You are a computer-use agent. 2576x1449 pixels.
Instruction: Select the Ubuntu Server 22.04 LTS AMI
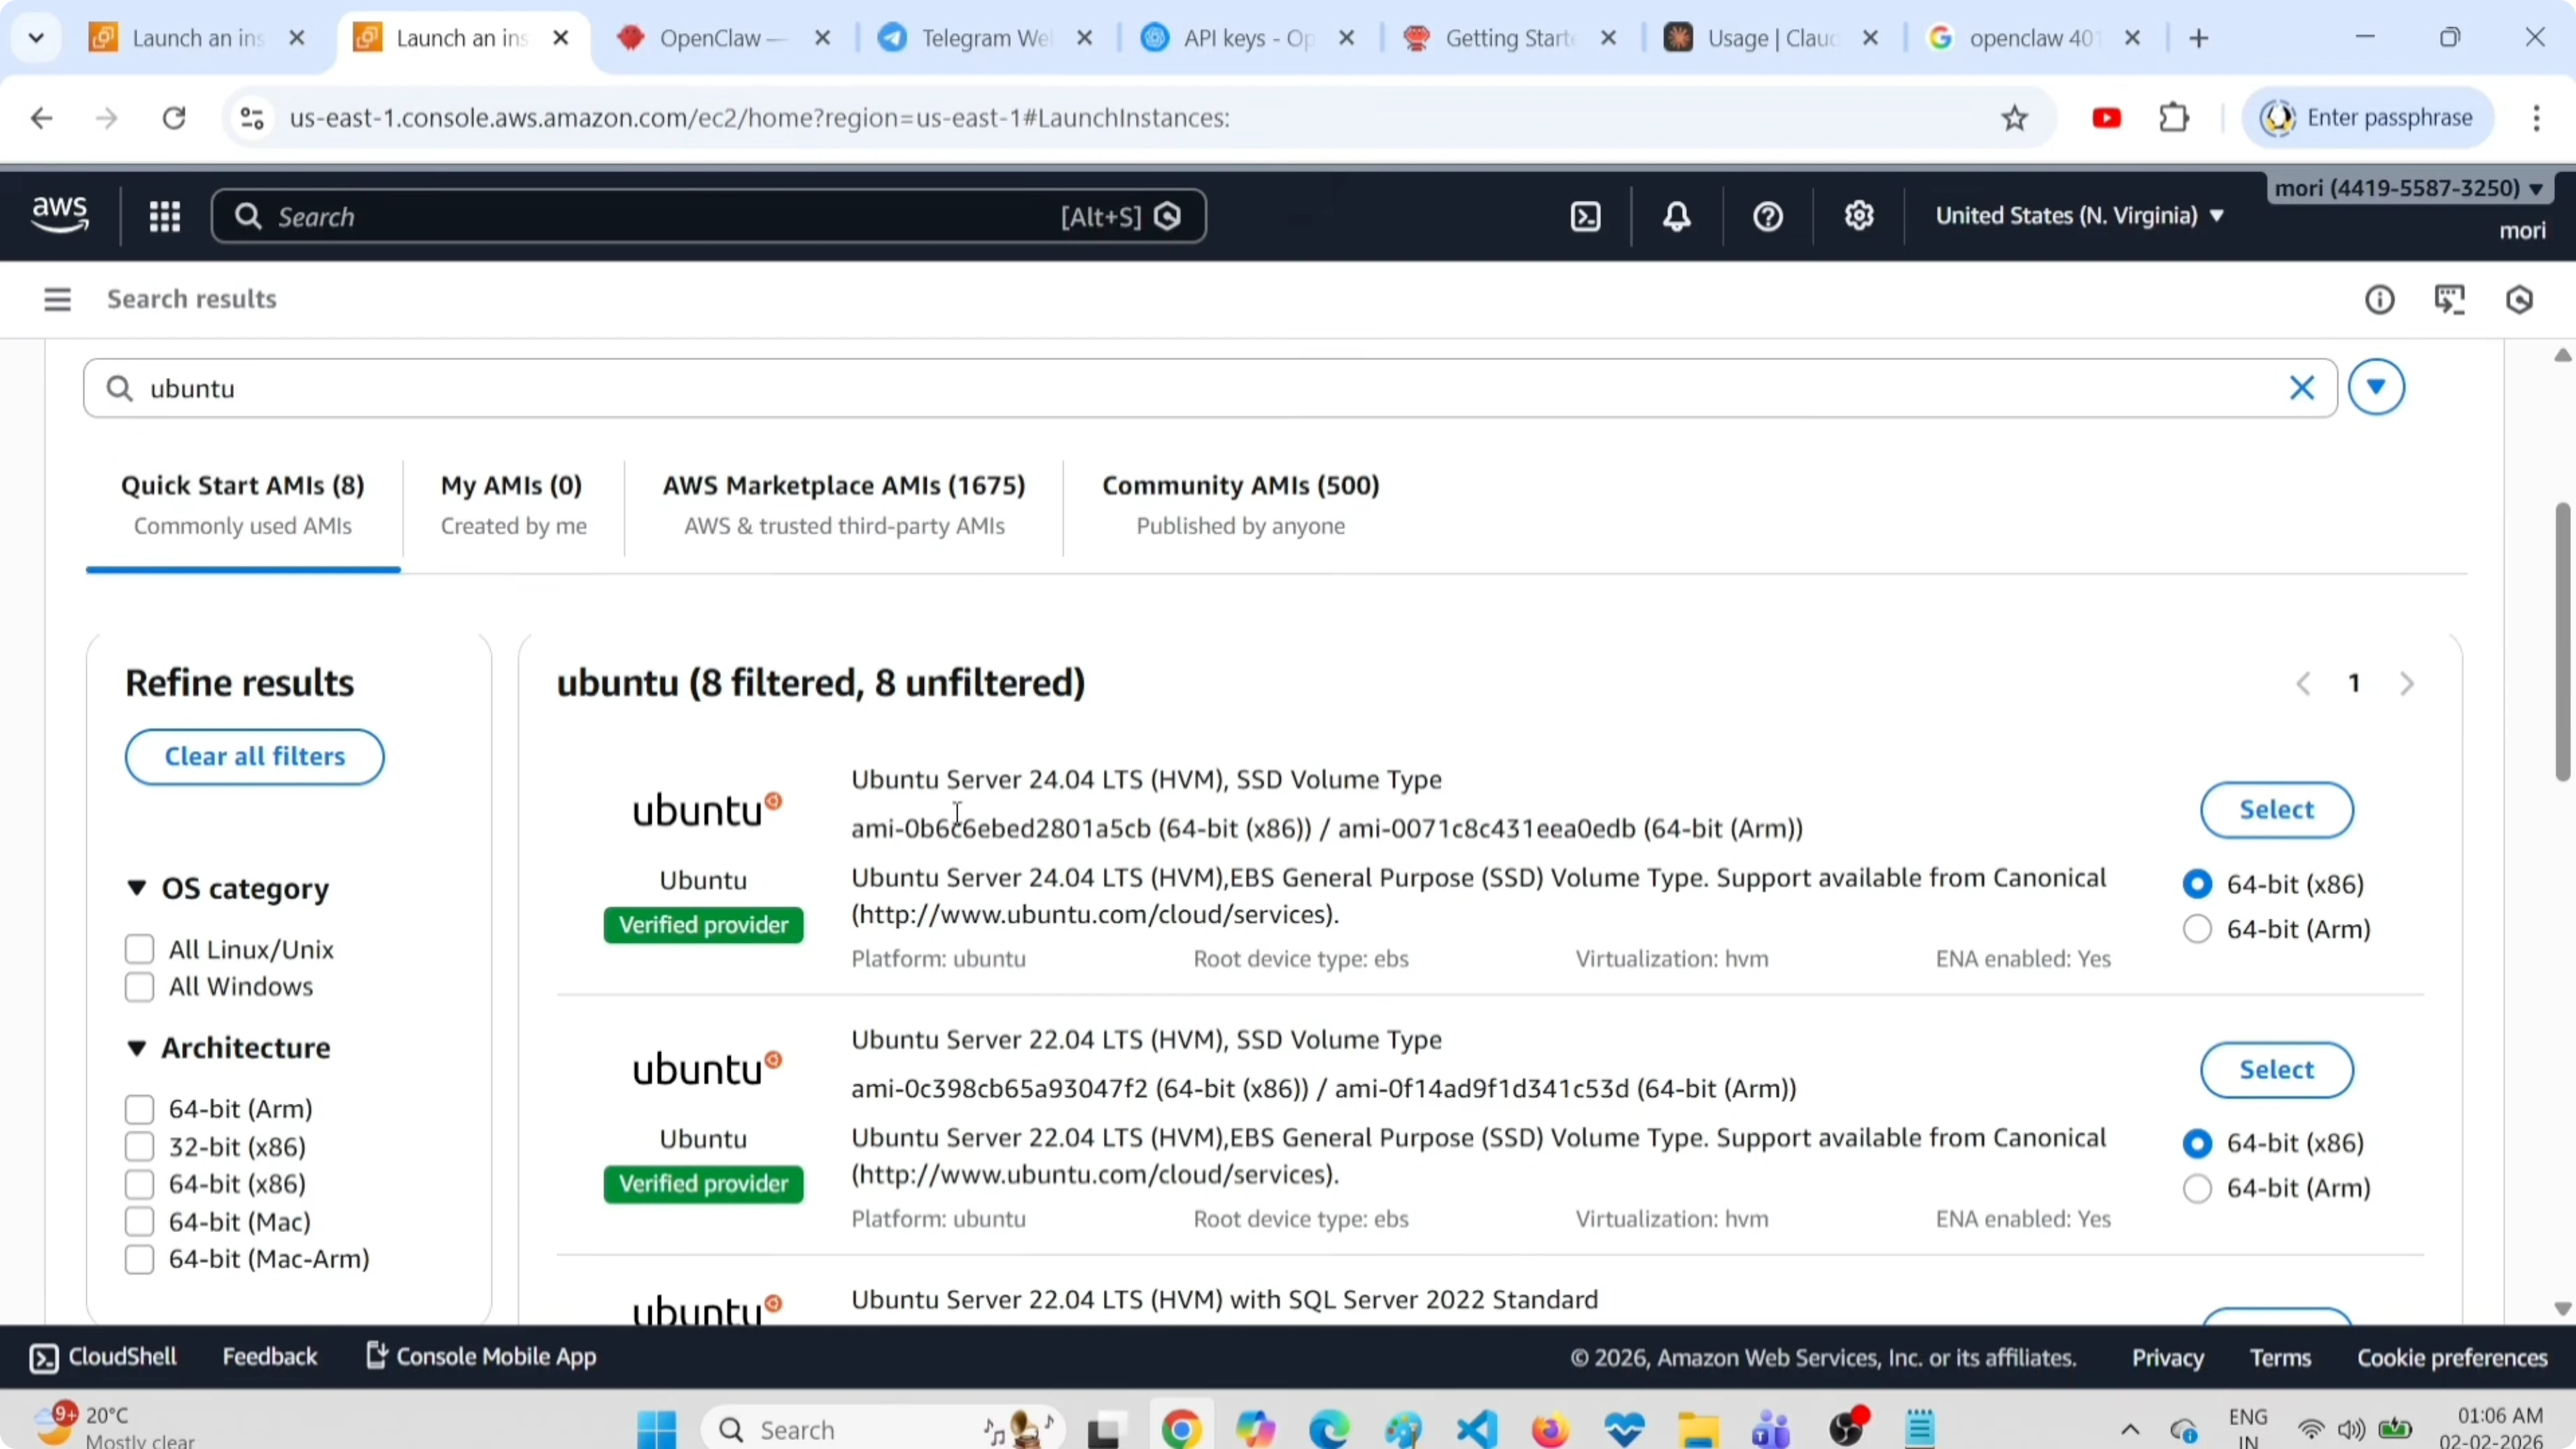click(x=2276, y=1069)
